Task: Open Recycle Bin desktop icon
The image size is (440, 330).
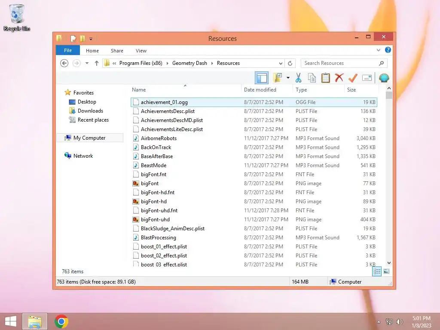Action: (x=17, y=17)
